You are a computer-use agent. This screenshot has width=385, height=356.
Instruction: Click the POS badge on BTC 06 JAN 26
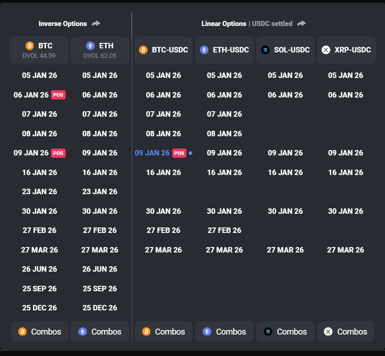(58, 95)
